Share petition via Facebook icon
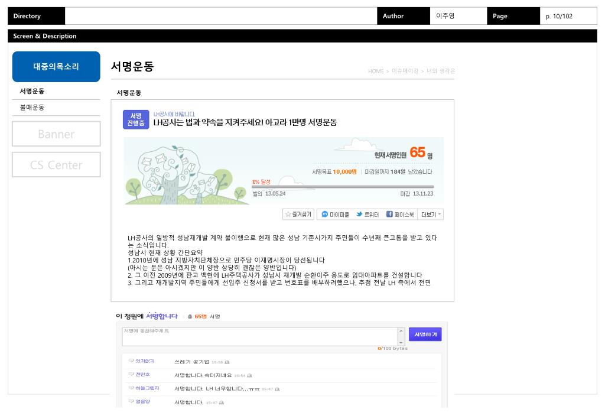Viewport: 605px width, 419px height. click(389, 214)
